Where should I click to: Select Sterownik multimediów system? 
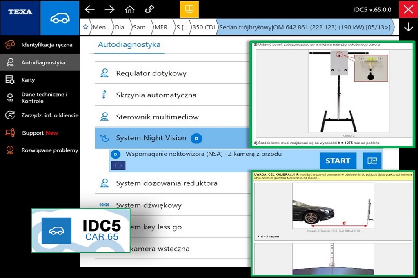click(172, 117)
